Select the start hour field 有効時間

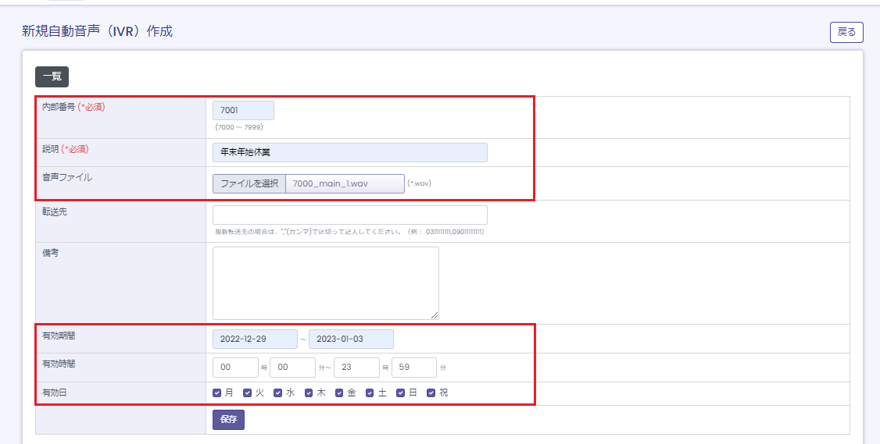tap(235, 368)
